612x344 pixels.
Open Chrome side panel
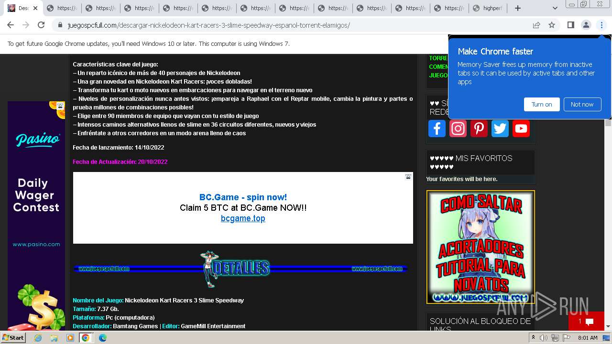pos(570,25)
